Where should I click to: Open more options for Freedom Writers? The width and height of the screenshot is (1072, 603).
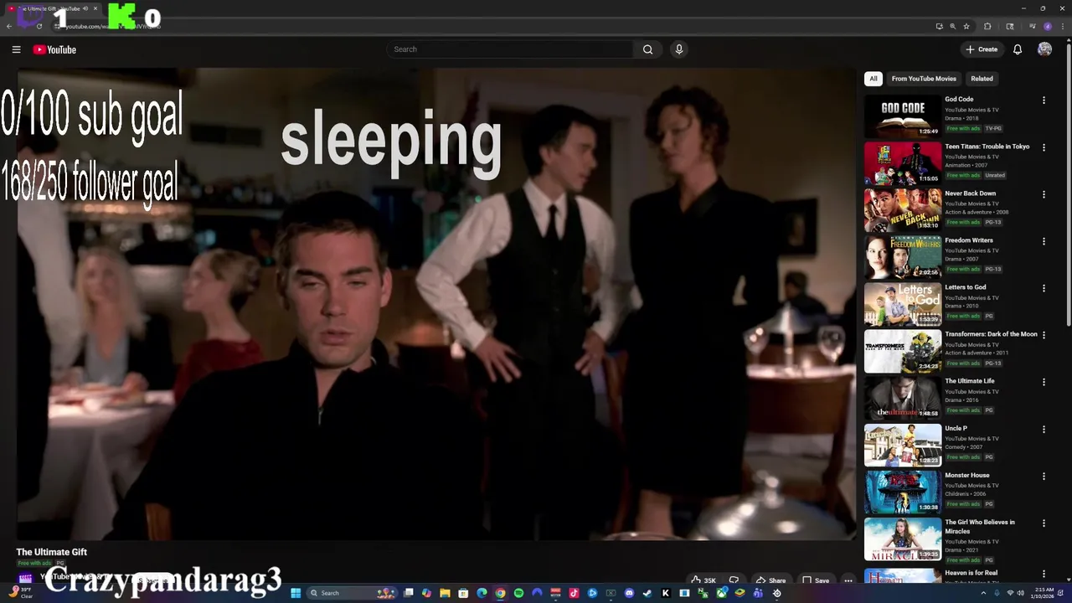click(1044, 241)
